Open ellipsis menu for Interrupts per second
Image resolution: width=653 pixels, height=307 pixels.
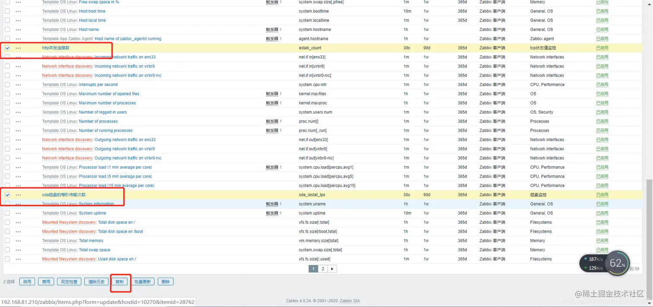(x=18, y=85)
